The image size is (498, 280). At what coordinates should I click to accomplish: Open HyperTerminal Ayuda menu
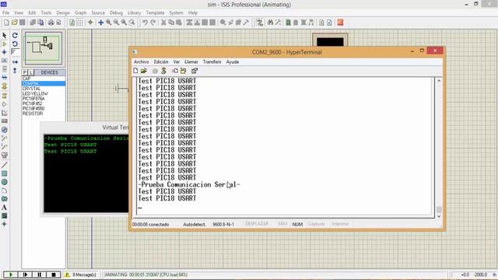tap(233, 62)
